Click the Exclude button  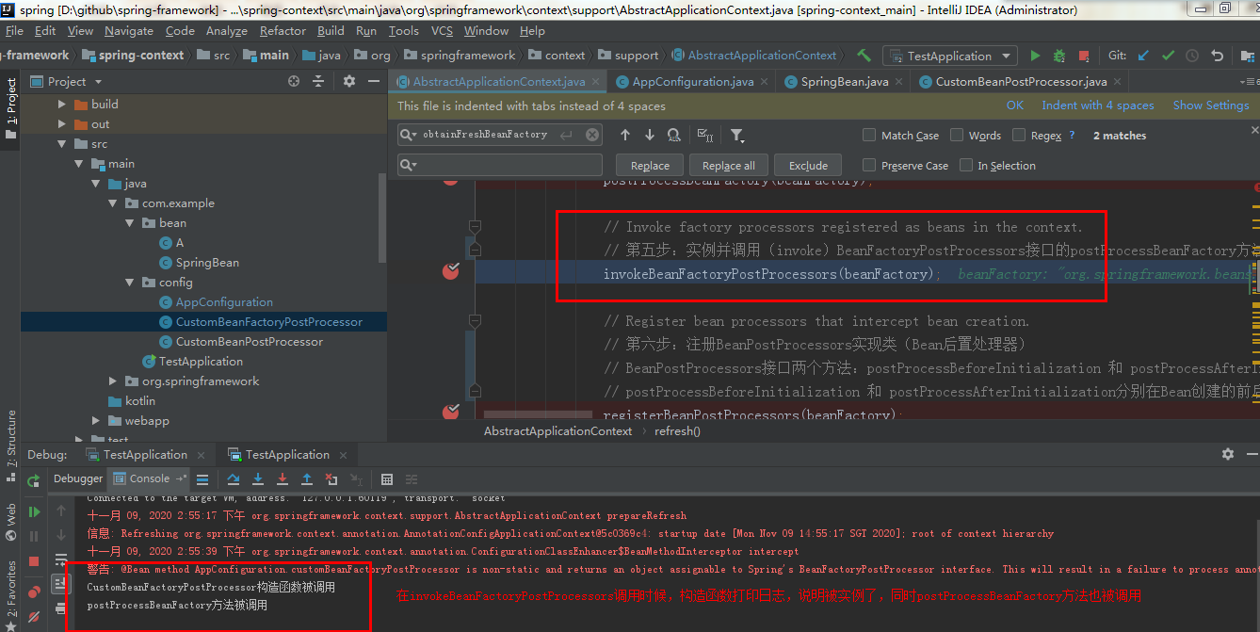(808, 166)
